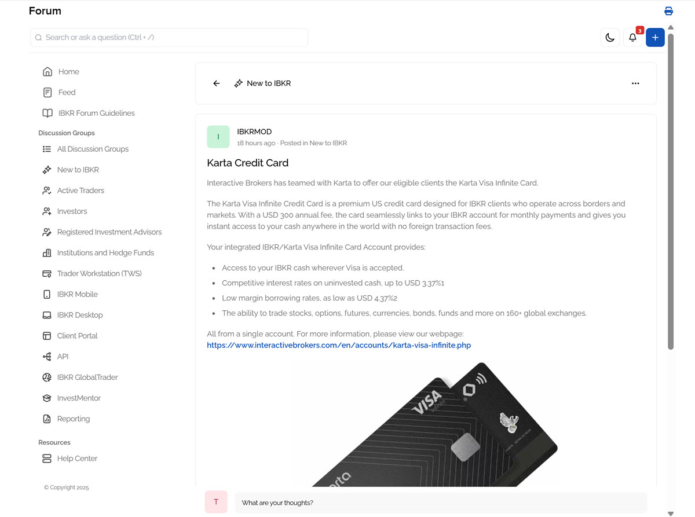Click the print icon in the top corner
Image resolution: width=695 pixels, height=517 pixels.
click(668, 11)
